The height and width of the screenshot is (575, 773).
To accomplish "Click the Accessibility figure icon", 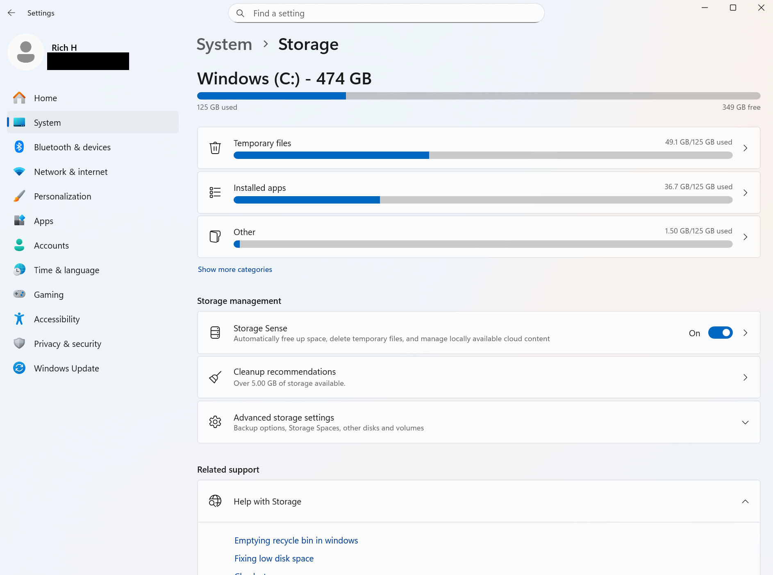I will coord(19,319).
